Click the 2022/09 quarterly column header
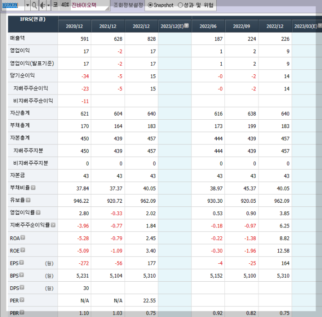Screen dimensions: 322x317 tap(241, 26)
